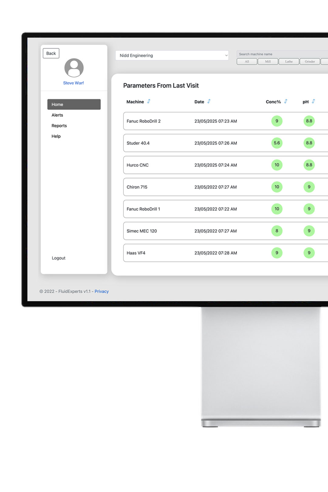This screenshot has height=492, width=328.
Task: Click Logout in the sidebar
Action: click(59, 258)
